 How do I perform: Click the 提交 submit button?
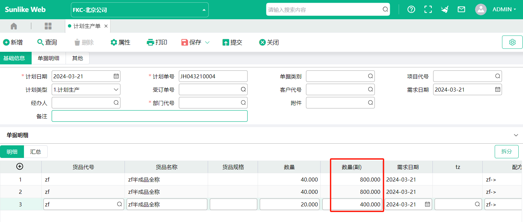[x=232, y=42]
